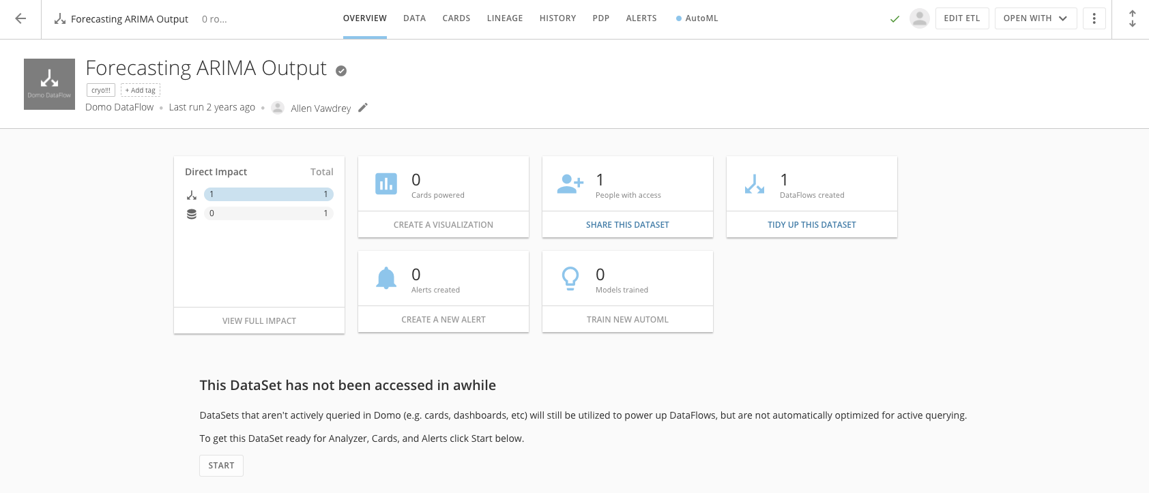1149x493 pixels.
Task: Click the DataFlow icon in the header breadcrumb
Action: point(60,19)
